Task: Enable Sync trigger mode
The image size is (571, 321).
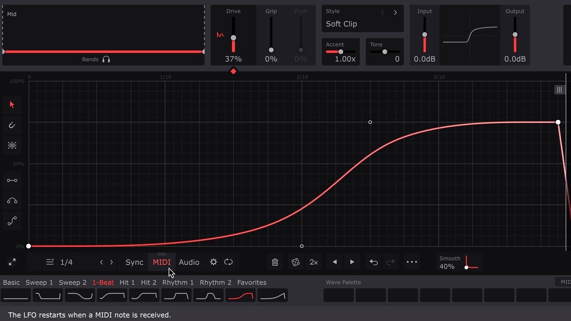Action: [x=134, y=262]
